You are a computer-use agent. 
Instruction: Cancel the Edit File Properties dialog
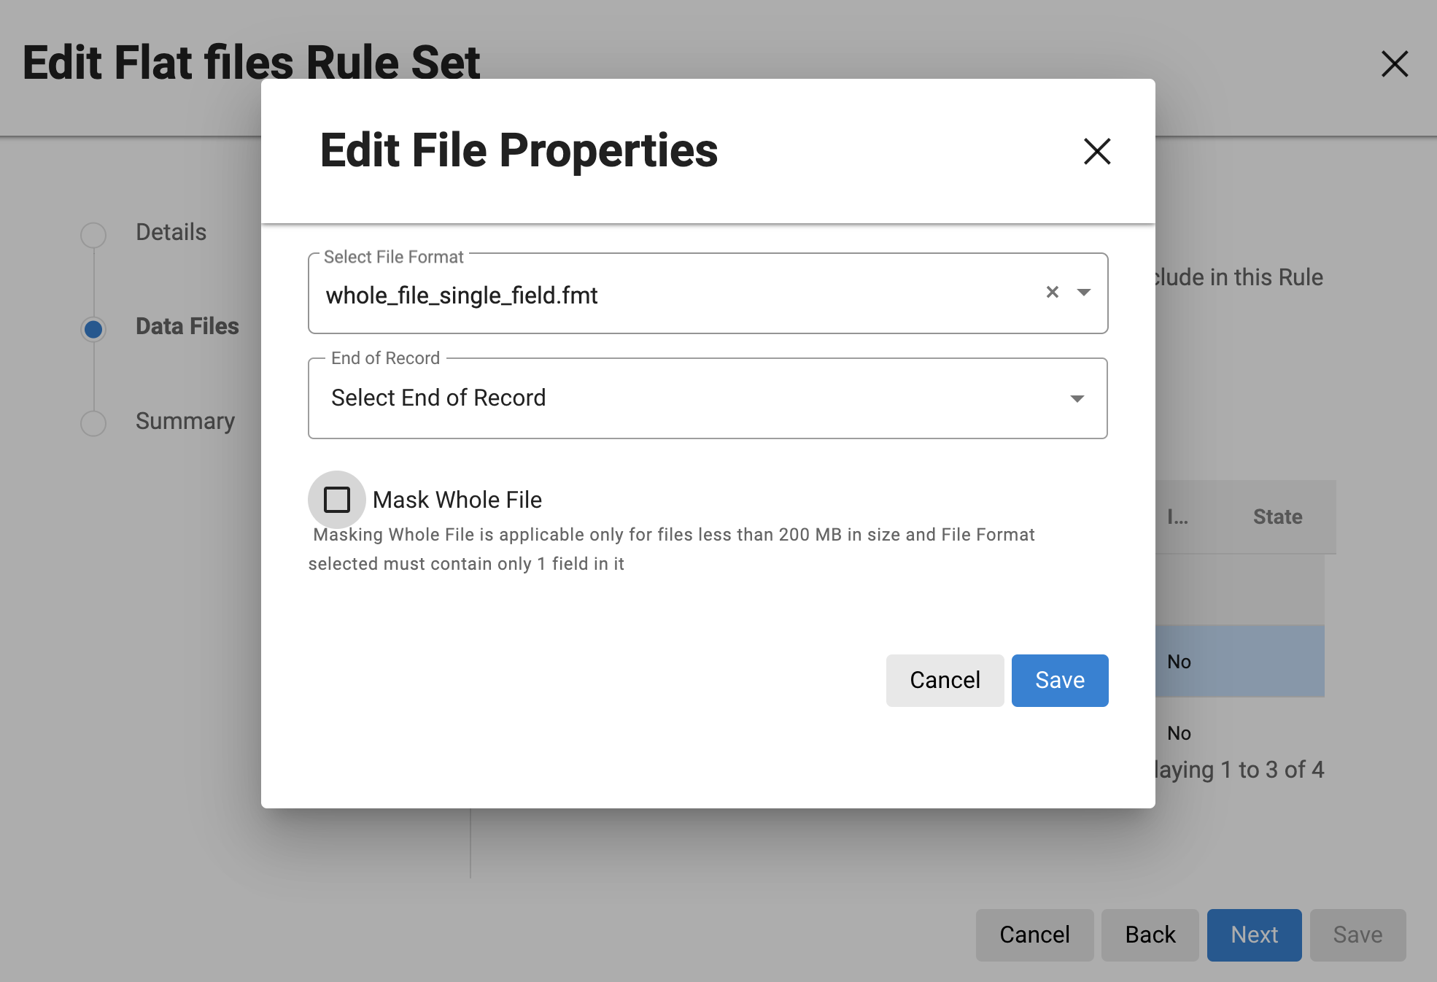pos(944,680)
